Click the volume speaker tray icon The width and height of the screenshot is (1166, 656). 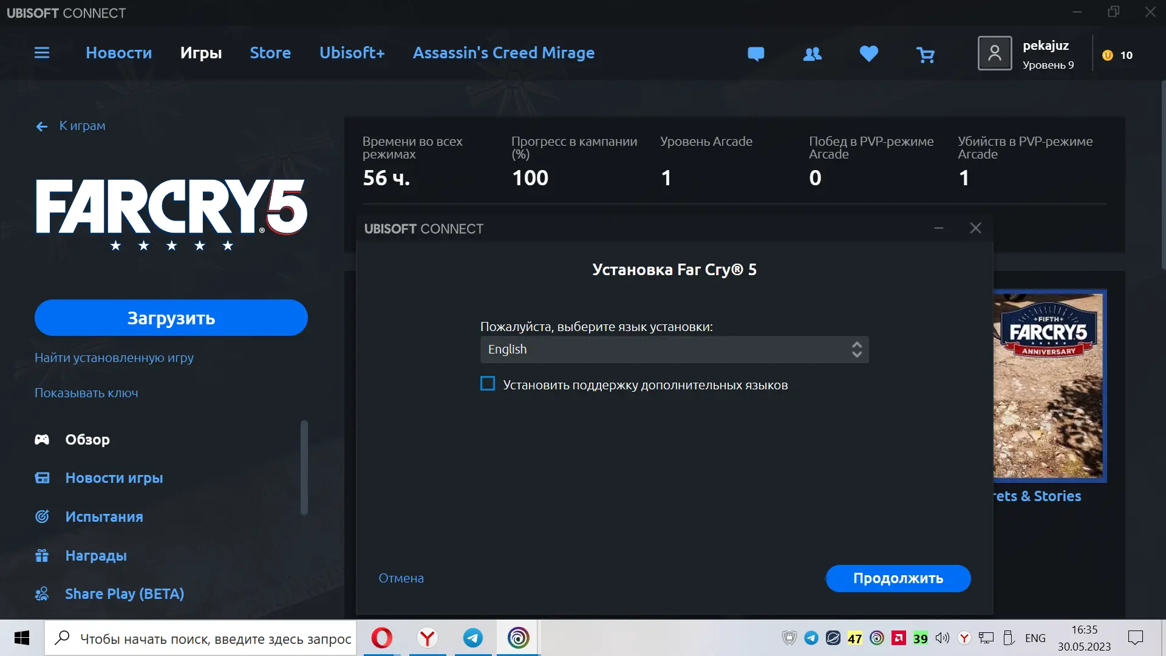(943, 638)
